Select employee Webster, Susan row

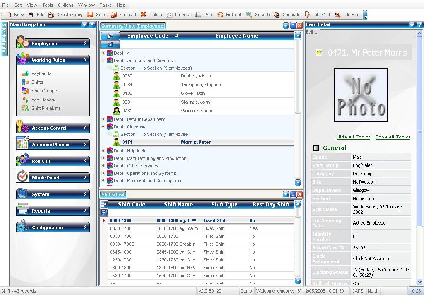coord(196,111)
